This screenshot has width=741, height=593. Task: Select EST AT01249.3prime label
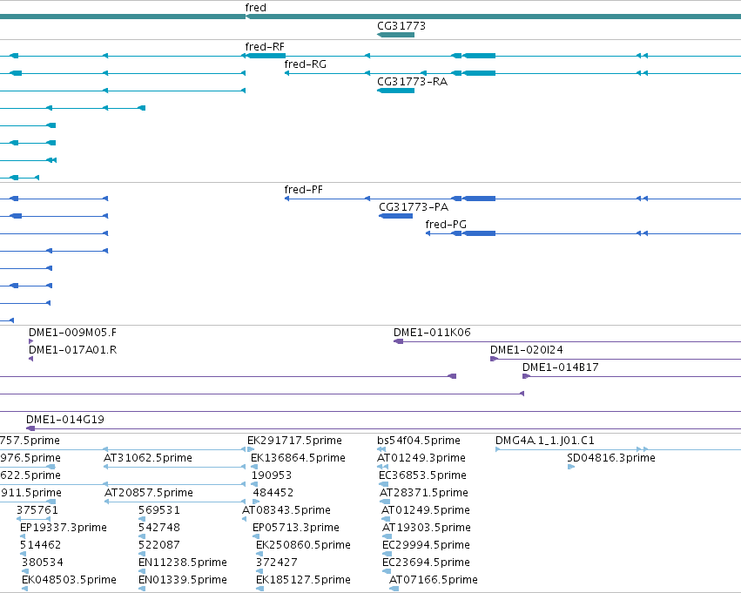[421, 457]
